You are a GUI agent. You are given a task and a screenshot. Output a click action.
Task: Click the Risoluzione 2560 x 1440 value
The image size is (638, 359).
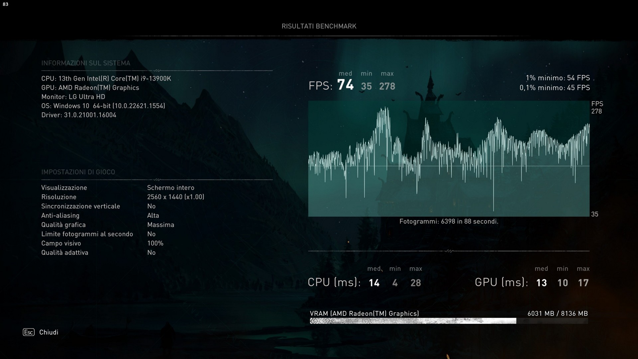[175, 197]
